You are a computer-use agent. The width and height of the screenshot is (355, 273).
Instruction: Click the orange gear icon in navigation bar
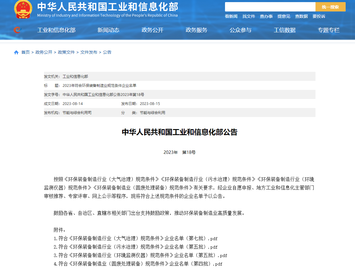point(17,30)
